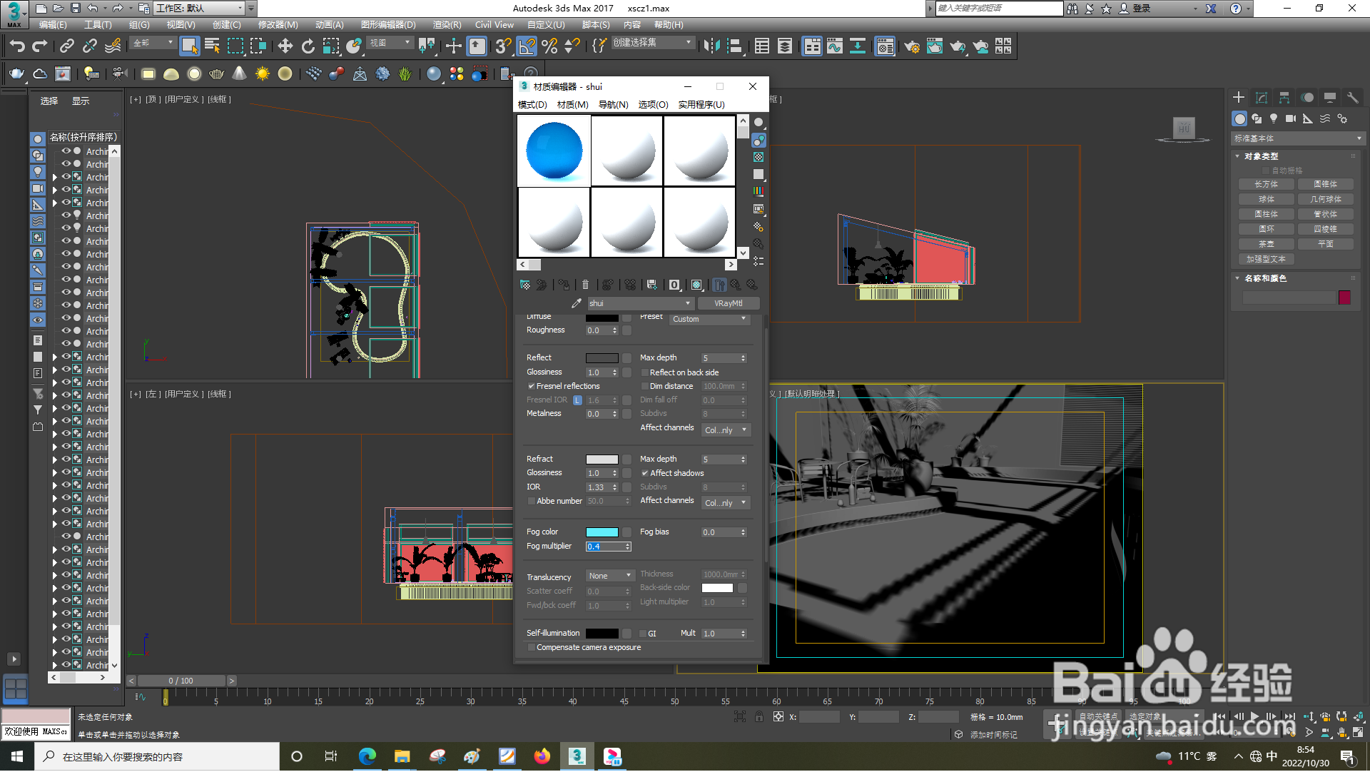This screenshot has height=772, width=1370.
Task: Open the Refract color swatch
Action: (x=602, y=459)
